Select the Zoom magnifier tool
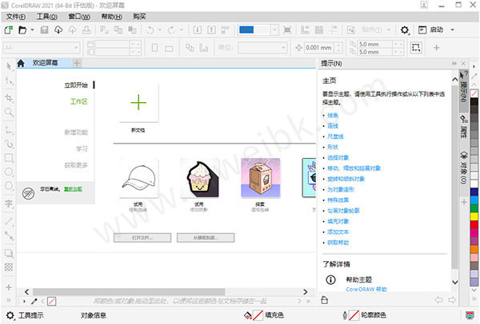The image size is (480, 324). [x=9, y=112]
